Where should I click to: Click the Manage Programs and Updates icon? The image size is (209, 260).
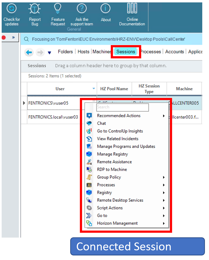click(89, 146)
